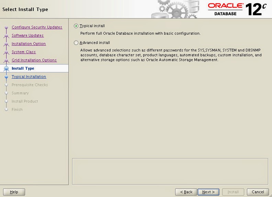Viewport: 272px width, 197px height.
Task: Click the step marker beside Grid Installation Options
Action: click(7, 60)
